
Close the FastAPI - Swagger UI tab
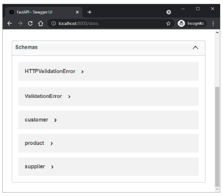(77, 12)
